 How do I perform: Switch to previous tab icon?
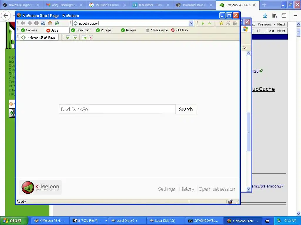(68, 37)
